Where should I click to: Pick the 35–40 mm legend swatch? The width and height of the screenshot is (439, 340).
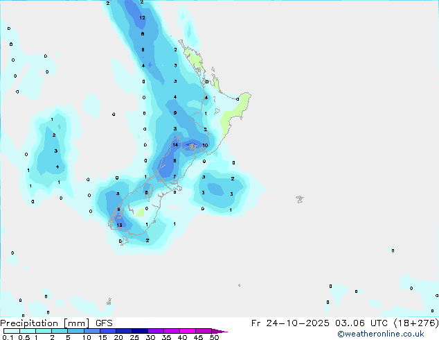172,331
